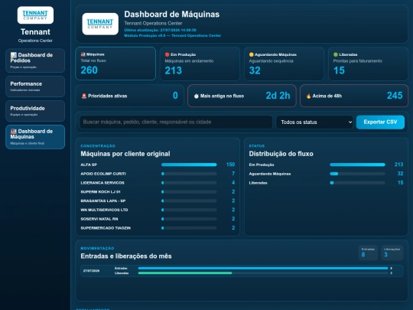Click the Acima de 48h card
The image size is (413, 310).
coord(354,96)
